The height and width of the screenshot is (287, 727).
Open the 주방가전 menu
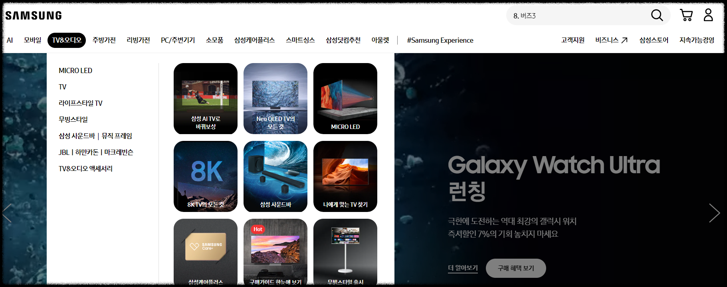pos(104,40)
